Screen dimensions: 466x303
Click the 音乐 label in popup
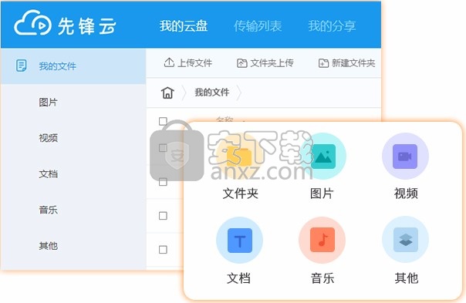(x=322, y=278)
